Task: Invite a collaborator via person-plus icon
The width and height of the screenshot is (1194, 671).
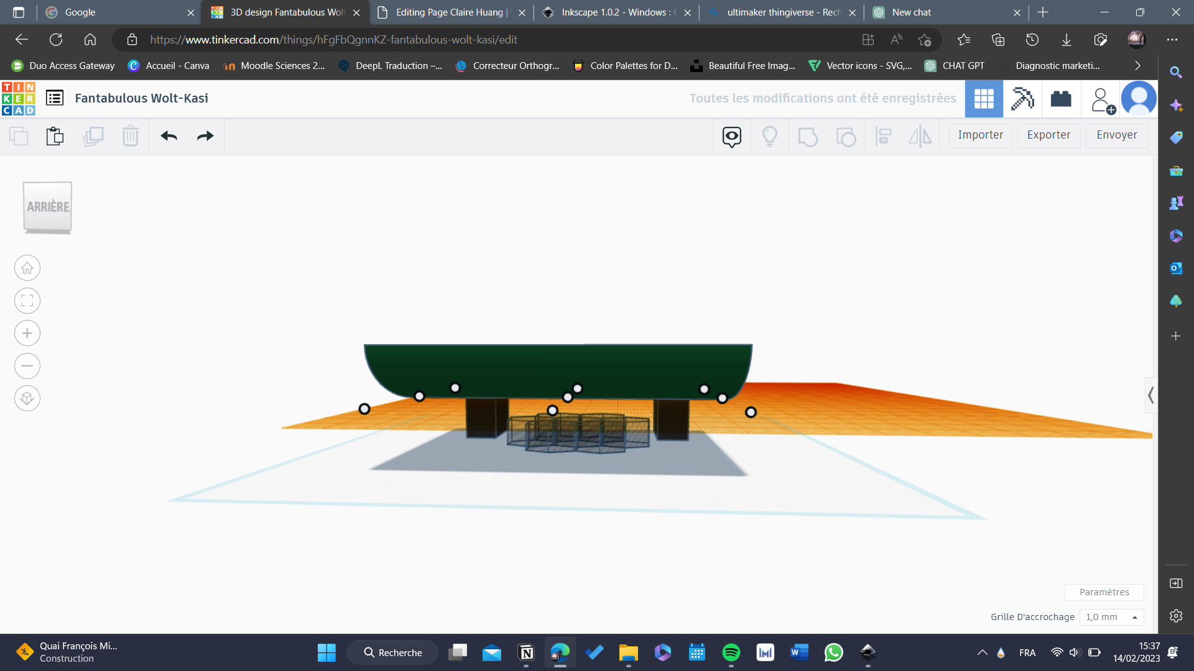Action: pyautogui.click(x=1103, y=100)
